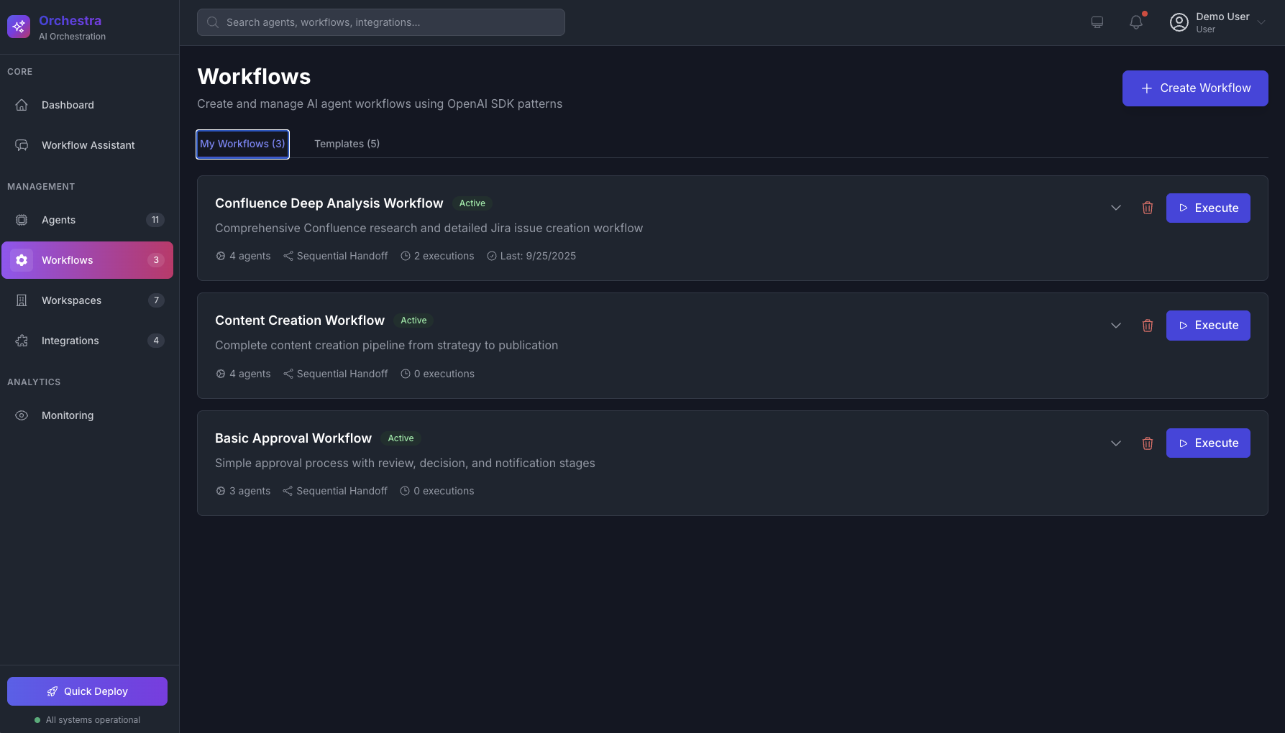This screenshot has width=1285, height=733.
Task: Expand the Content Creation Workflow card
Action: point(1115,325)
